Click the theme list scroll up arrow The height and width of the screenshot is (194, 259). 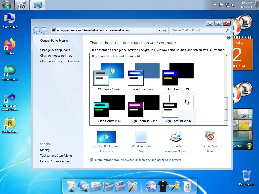[226, 56]
